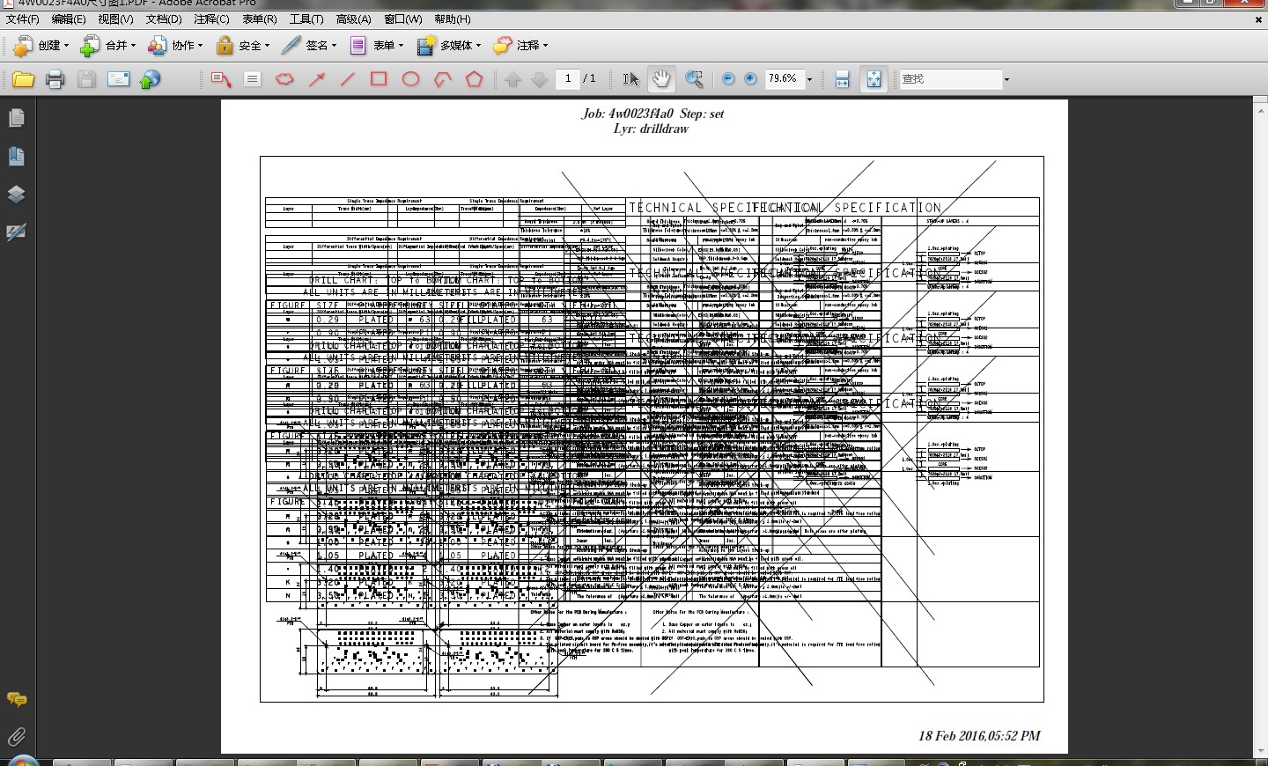Select the red Line drawing tool
The image size is (1268, 766).
tap(348, 79)
